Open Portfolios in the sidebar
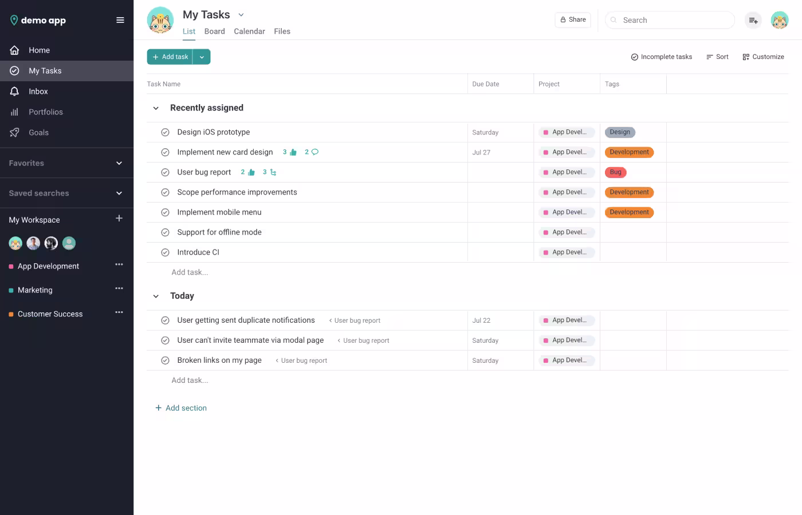This screenshot has width=802, height=515. point(66,112)
